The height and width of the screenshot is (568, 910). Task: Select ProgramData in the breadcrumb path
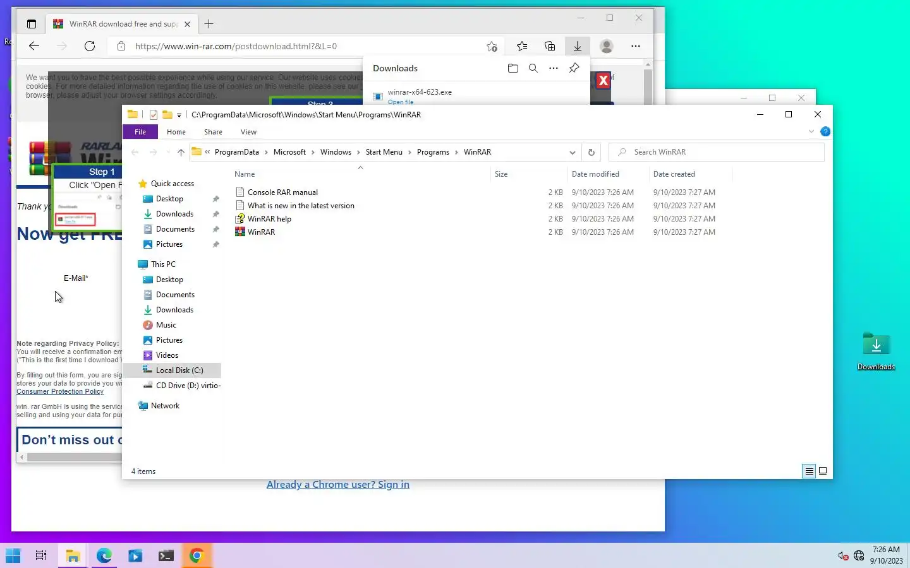point(237,152)
